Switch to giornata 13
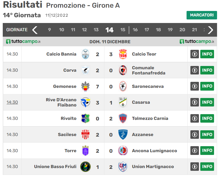The height and width of the screenshot is (176, 222). coord(96,30)
